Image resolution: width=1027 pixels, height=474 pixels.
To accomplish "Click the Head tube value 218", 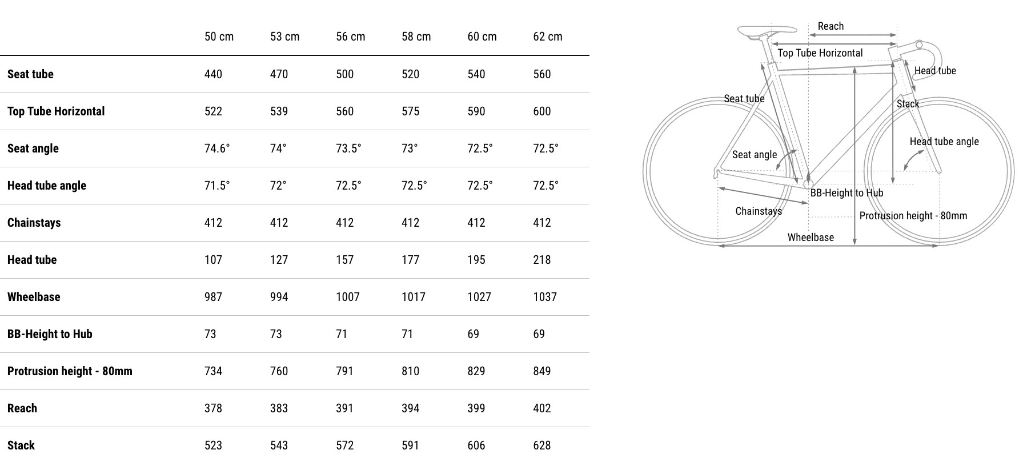I will tap(541, 260).
